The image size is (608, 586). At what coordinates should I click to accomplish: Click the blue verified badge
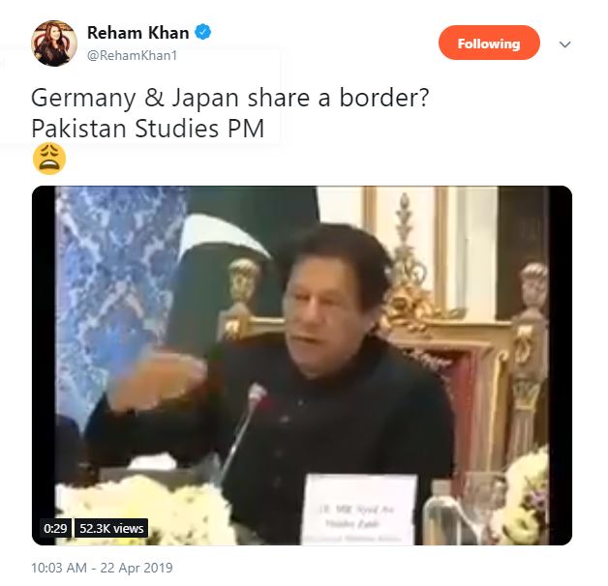tap(202, 32)
